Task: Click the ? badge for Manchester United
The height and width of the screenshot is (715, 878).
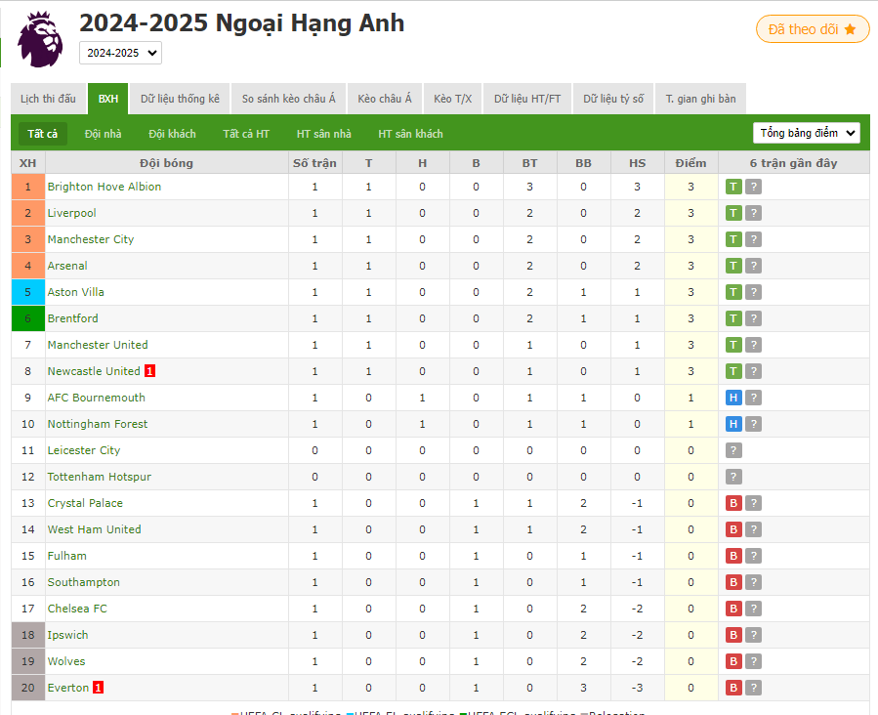Action: 754,345
